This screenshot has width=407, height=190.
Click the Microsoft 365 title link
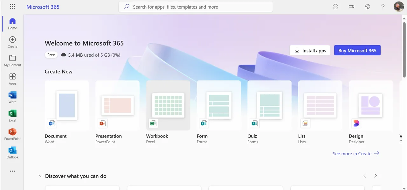coord(43,7)
